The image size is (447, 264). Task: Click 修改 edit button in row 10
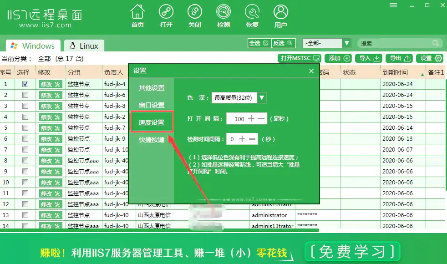51,183
